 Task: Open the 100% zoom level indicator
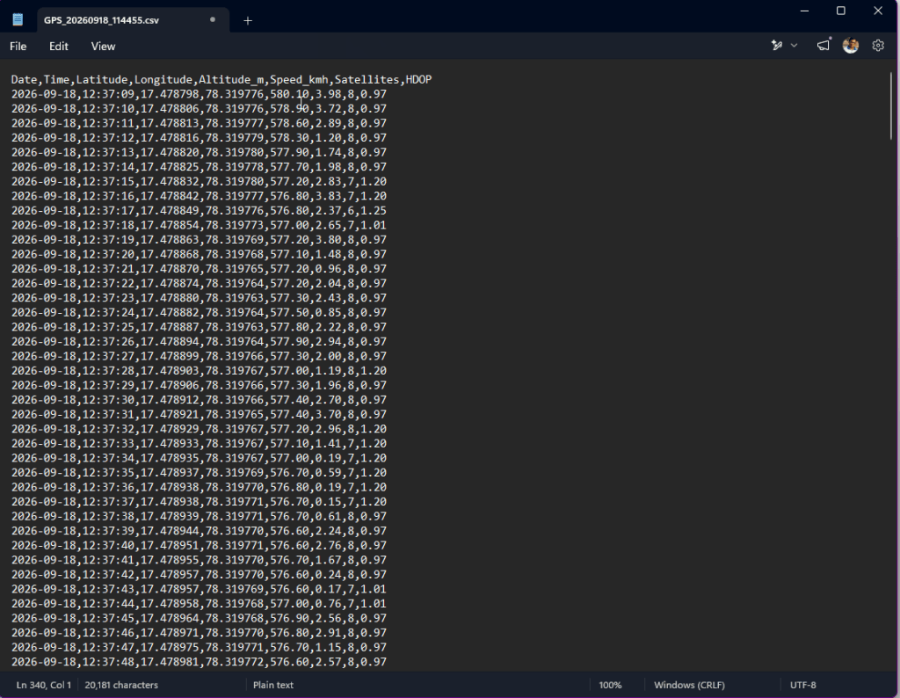(610, 685)
